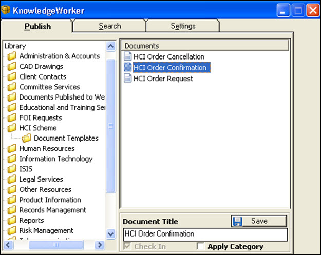Select the Information Technology folder label
The image size is (321, 255).
point(56,159)
